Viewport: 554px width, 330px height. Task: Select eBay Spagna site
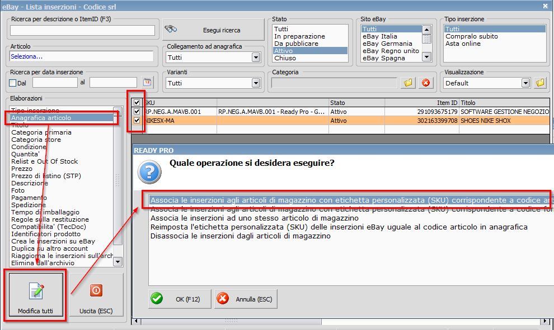click(x=392, y=58)
